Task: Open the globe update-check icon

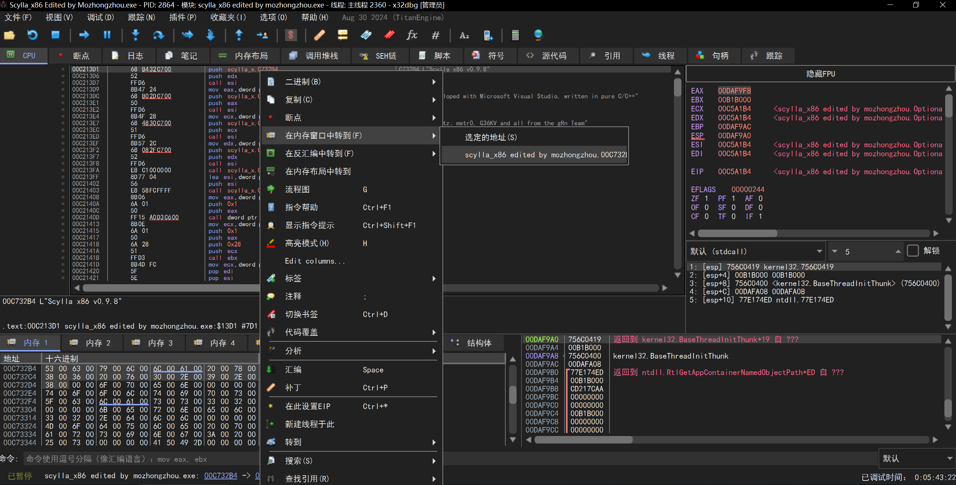Action: [x=538, y=35]
